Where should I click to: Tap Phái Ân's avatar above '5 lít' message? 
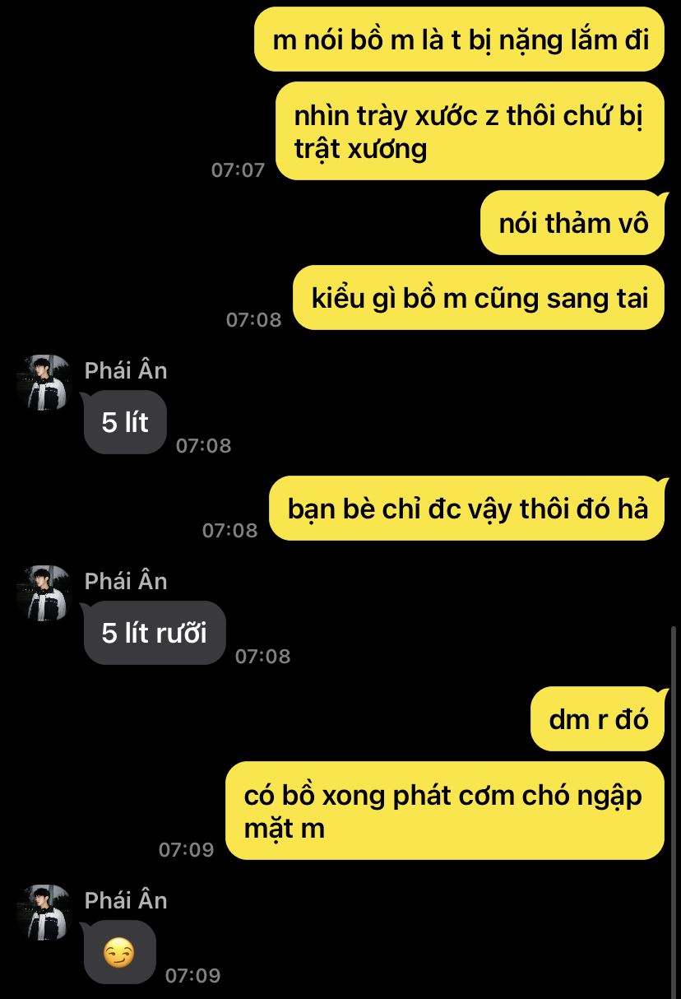click(x=45, y=383)
